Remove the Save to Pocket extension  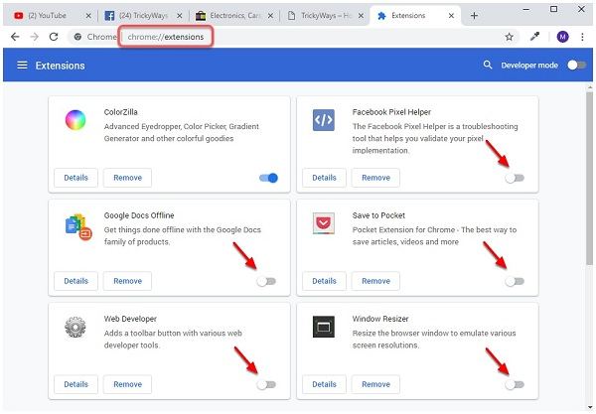[375, 281]
